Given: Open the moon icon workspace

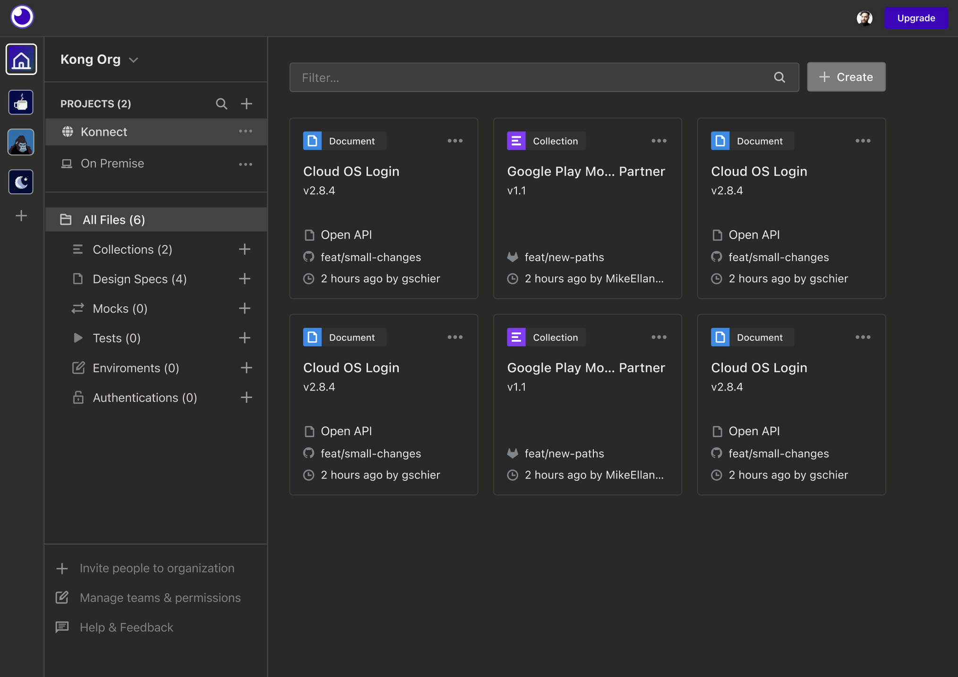Looking at the screenshot, I should click(x=20, y=182).
